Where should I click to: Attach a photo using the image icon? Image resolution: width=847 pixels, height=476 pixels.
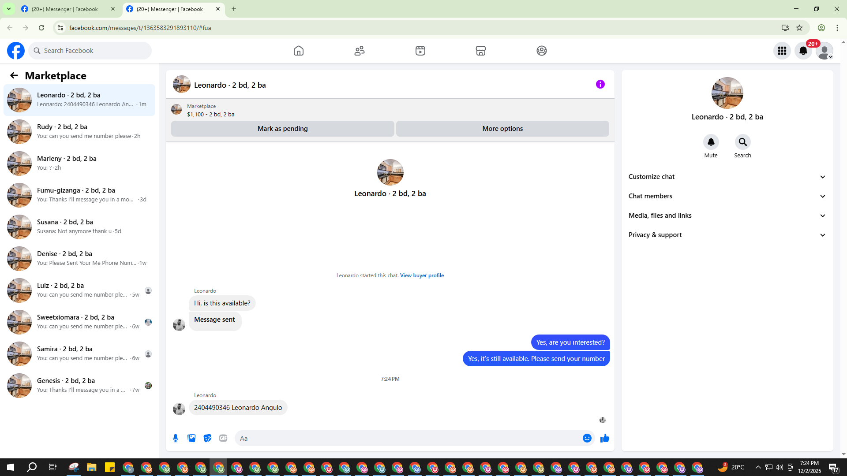point(191,438)
